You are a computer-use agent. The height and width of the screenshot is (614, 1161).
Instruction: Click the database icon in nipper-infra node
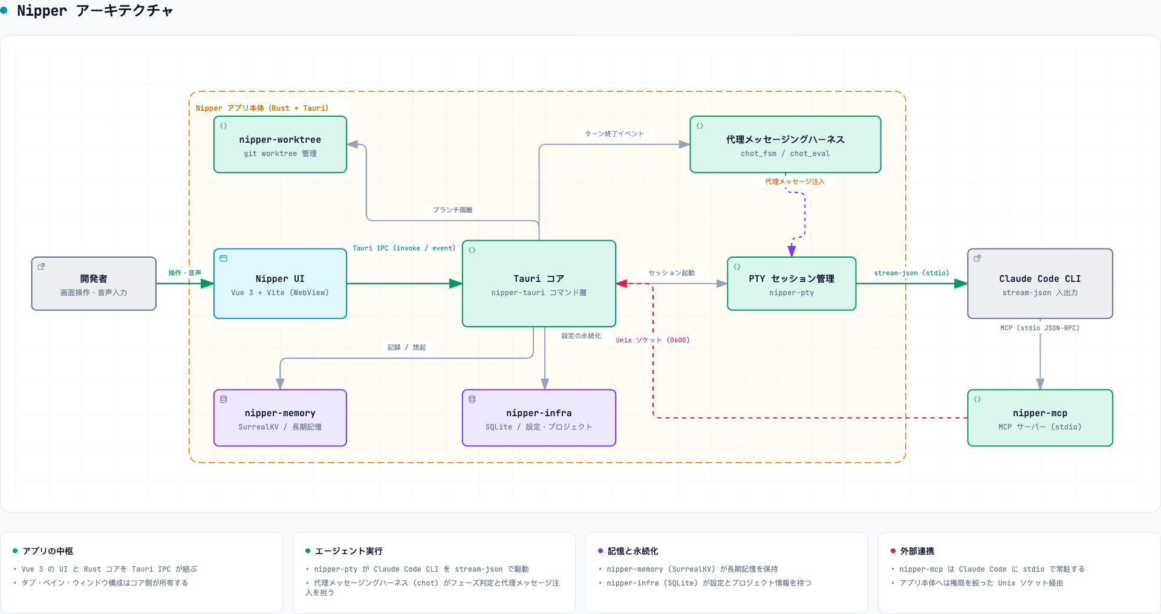coord(472,399)
